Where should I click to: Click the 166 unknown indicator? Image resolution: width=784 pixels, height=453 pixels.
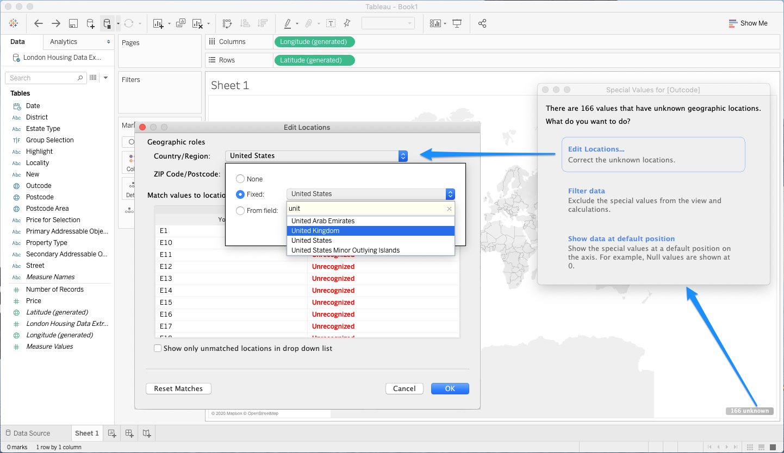click(x=750, y=411)
